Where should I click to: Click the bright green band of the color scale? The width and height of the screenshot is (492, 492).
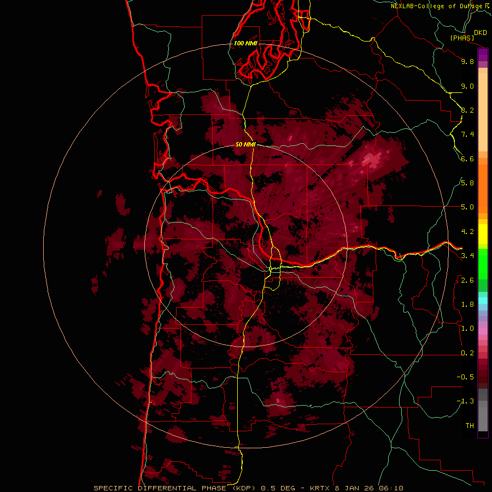pyautogui.click(x=483, y=263)
